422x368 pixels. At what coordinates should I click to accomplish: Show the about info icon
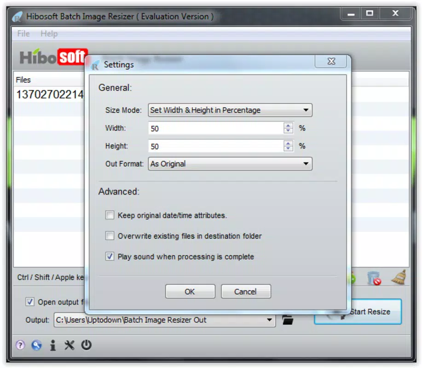53,345
